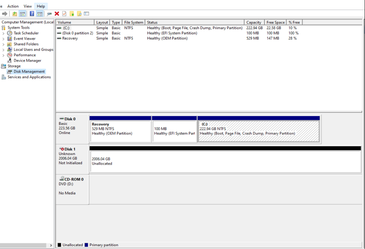Select the Recovery partition block on Disk 0
This screenshot has width=365, height=249.
coord(120,131)
